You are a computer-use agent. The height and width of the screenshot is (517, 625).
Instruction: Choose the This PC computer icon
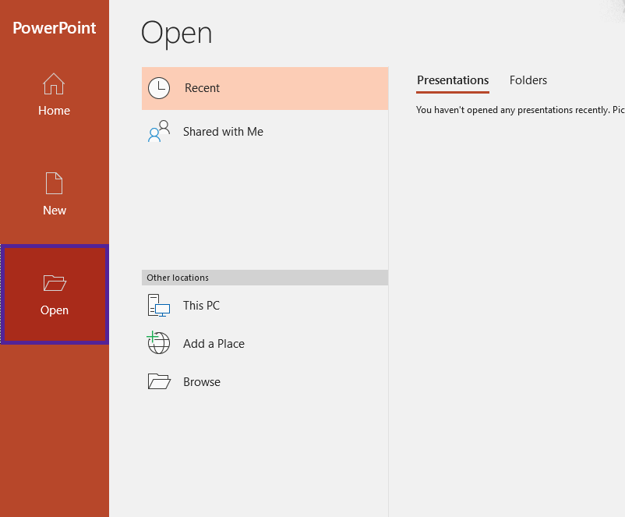[159, 306]
